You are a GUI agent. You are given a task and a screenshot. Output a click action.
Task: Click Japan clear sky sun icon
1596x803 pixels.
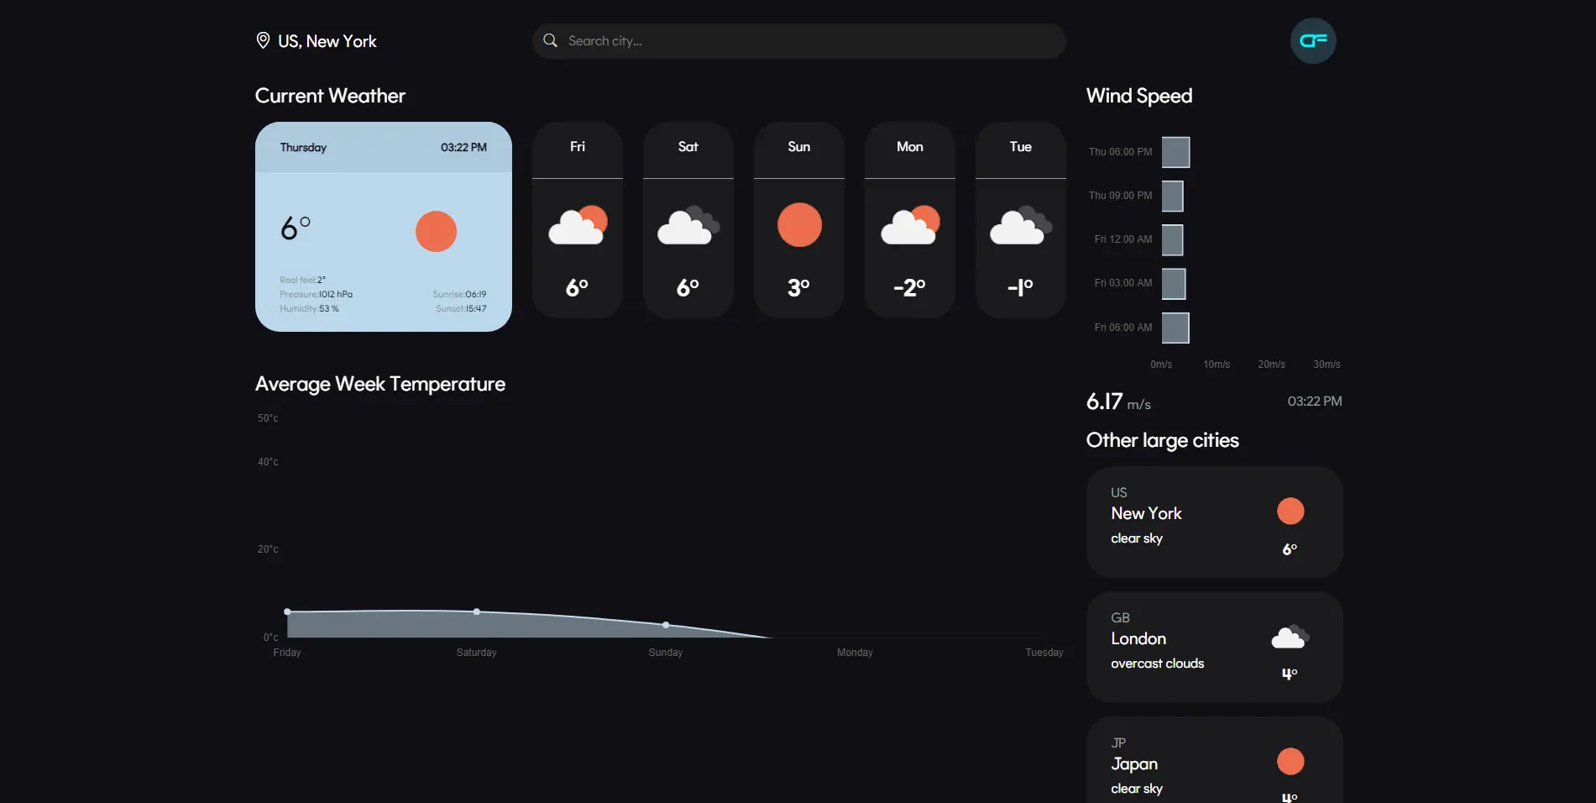1290,761
